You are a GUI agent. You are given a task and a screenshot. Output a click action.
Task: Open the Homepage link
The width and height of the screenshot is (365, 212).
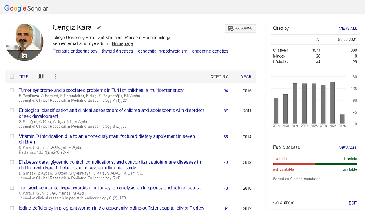(122, 44)
